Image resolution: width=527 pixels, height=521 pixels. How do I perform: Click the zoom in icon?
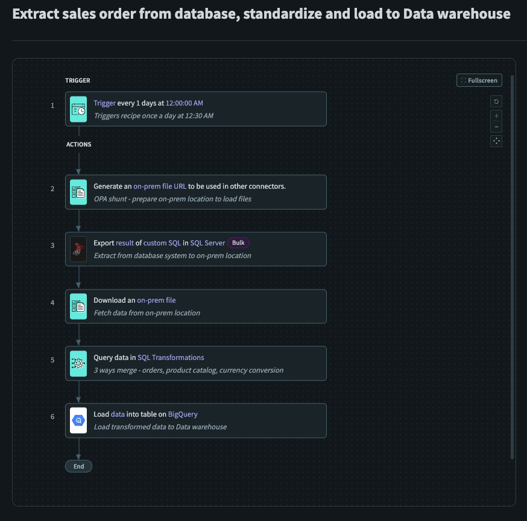click(x=496, y=116)
